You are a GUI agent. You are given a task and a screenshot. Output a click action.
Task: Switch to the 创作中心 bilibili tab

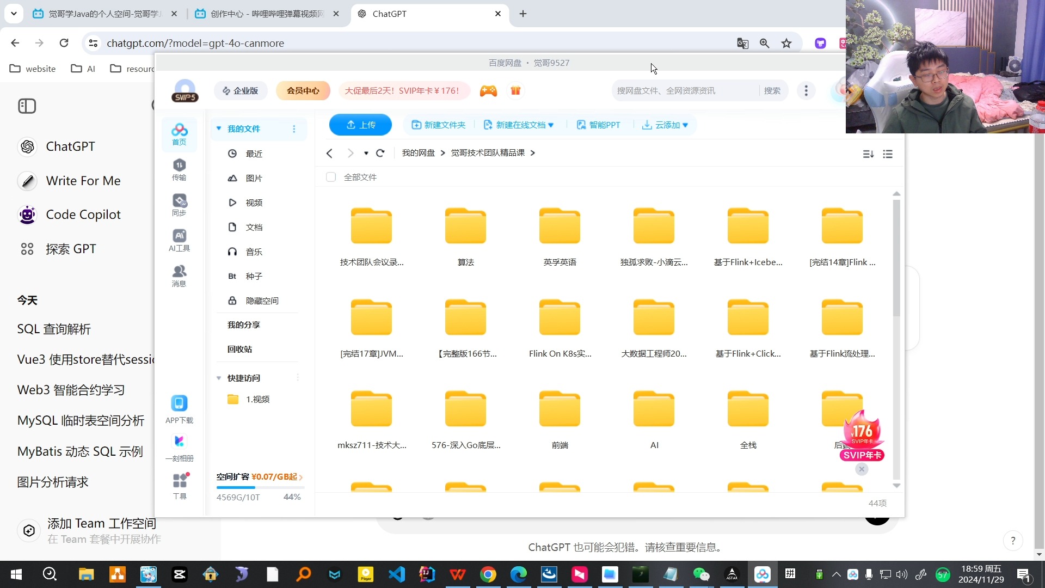click(267, 14)
